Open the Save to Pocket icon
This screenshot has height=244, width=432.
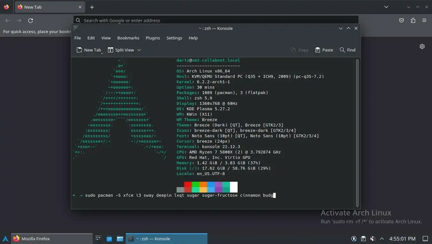(402, 20)
